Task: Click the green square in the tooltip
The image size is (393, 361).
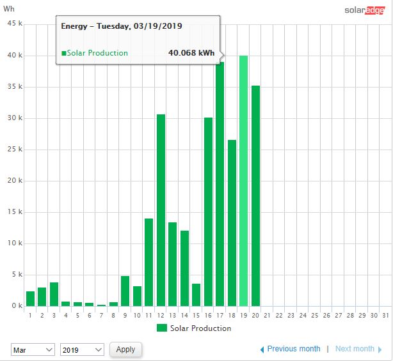Action: (64, 54)
